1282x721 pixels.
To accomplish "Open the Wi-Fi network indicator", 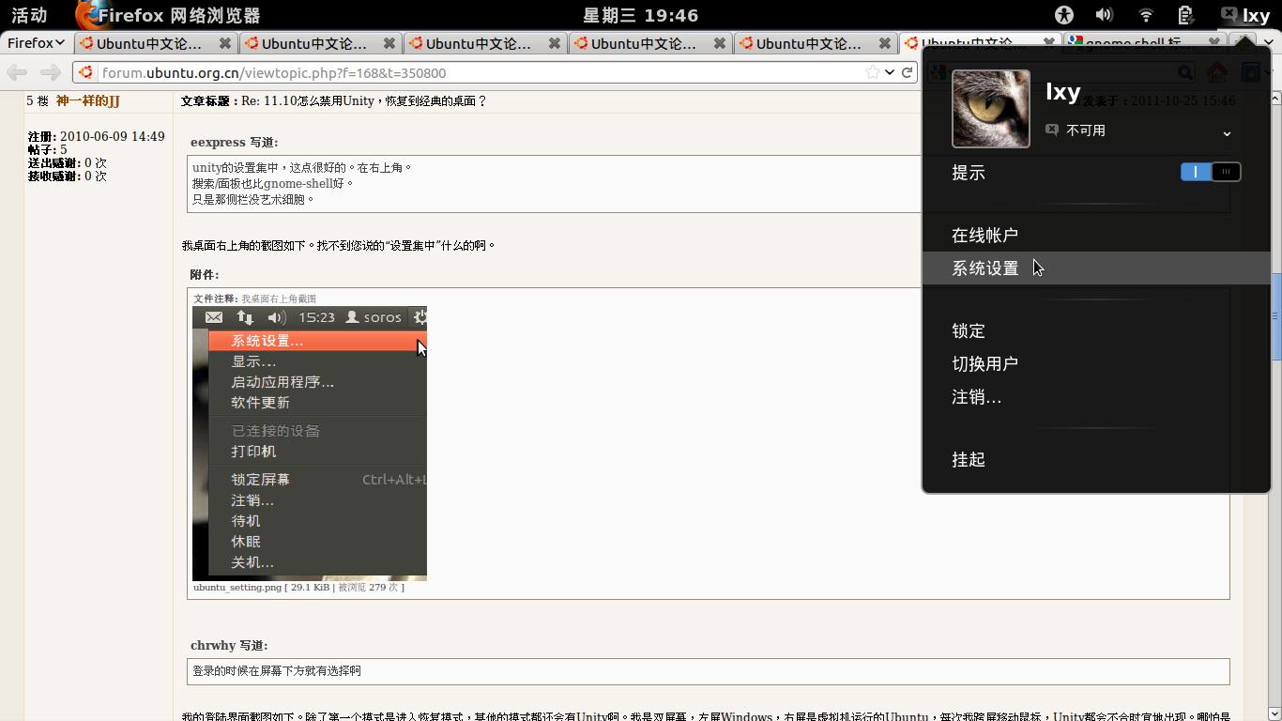I will [x=1146, y=15].
